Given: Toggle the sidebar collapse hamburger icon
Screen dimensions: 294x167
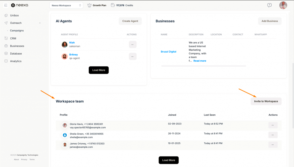Looking at the screenshot, I should point(5,5).
